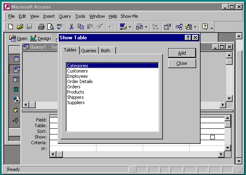Click left arrow of Query1 upper pane scrollbar
The image size is (246, 175).
(26, 105)
